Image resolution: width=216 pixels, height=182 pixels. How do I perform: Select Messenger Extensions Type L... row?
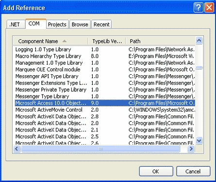(105, 83)
